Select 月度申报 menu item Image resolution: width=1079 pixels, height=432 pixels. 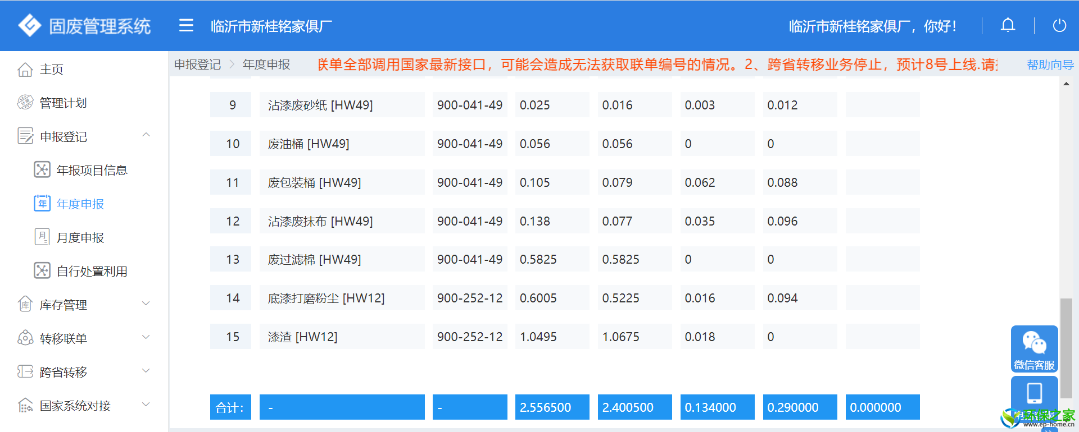click(x=80, y=238)
